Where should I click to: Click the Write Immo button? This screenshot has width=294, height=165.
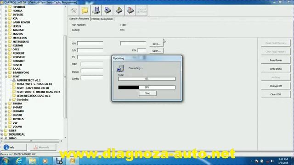(276, 69)
